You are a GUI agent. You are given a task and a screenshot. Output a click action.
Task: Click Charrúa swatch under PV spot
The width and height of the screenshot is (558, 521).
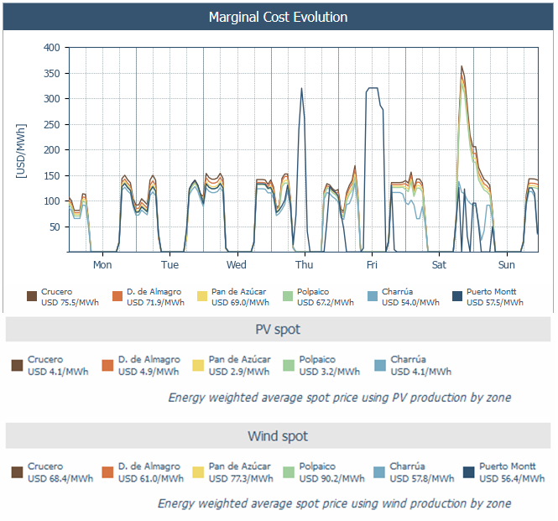click(x=380, y=365)
